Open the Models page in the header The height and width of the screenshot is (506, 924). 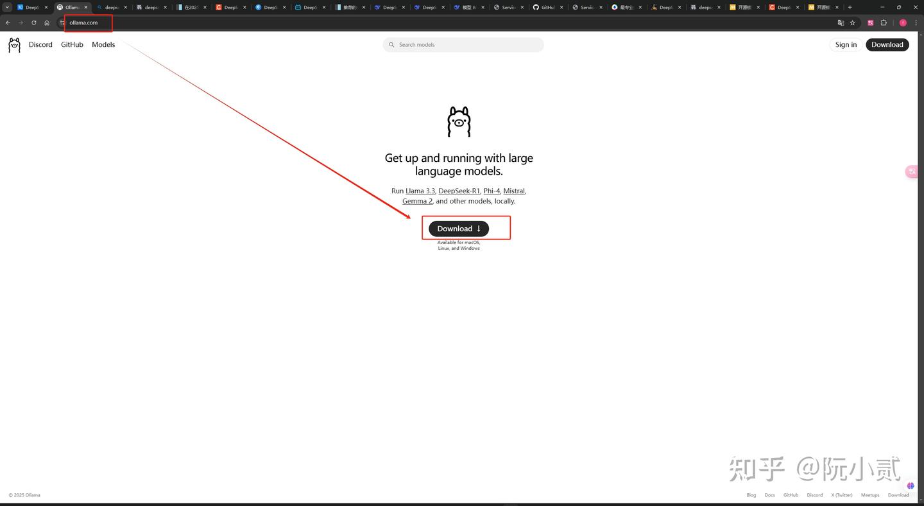pyautogui.click(x=103, y=45)
